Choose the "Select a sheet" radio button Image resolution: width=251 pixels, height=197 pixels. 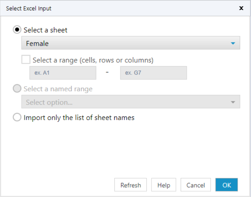tap(17, 30)
